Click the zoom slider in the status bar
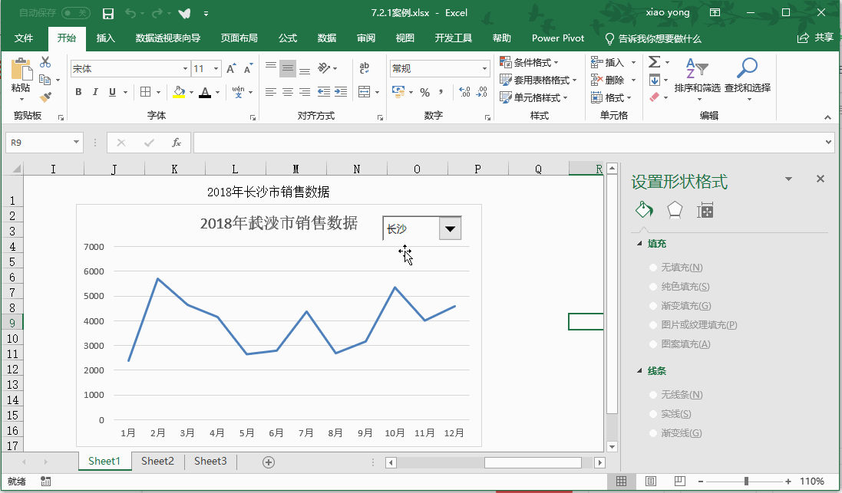Image resolution: width=842 pixels, height=493 pixels. [x=746, y=481]
